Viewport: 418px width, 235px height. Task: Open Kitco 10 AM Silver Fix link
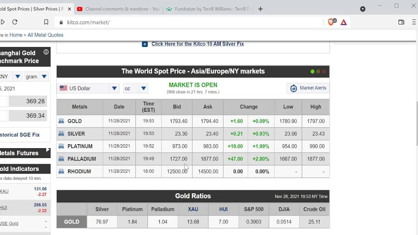[x=198, y=44]
